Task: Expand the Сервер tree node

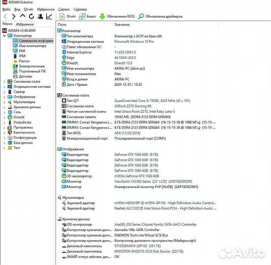Action: 4,92
